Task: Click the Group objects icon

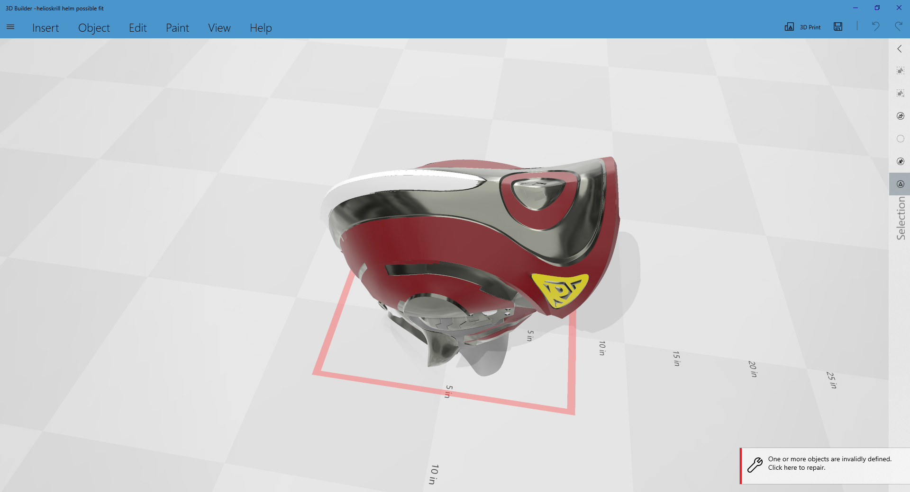Action: coord(901,70)
